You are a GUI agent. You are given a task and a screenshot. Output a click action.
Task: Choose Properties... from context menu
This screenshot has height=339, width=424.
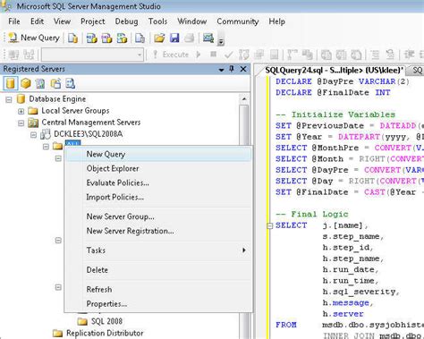(158, 304)
